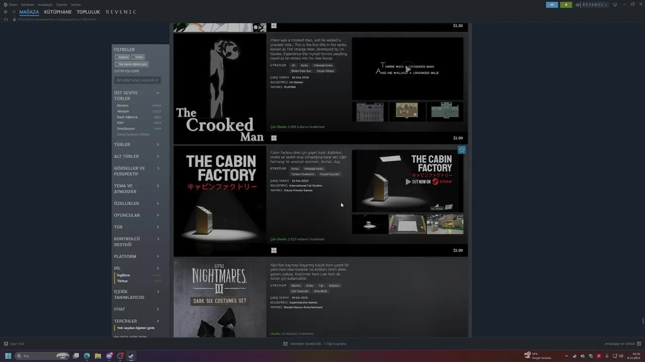This screenshot has width=645, height=362.
Task: Go forward with the navigation arrow
Action: [14, 12]
